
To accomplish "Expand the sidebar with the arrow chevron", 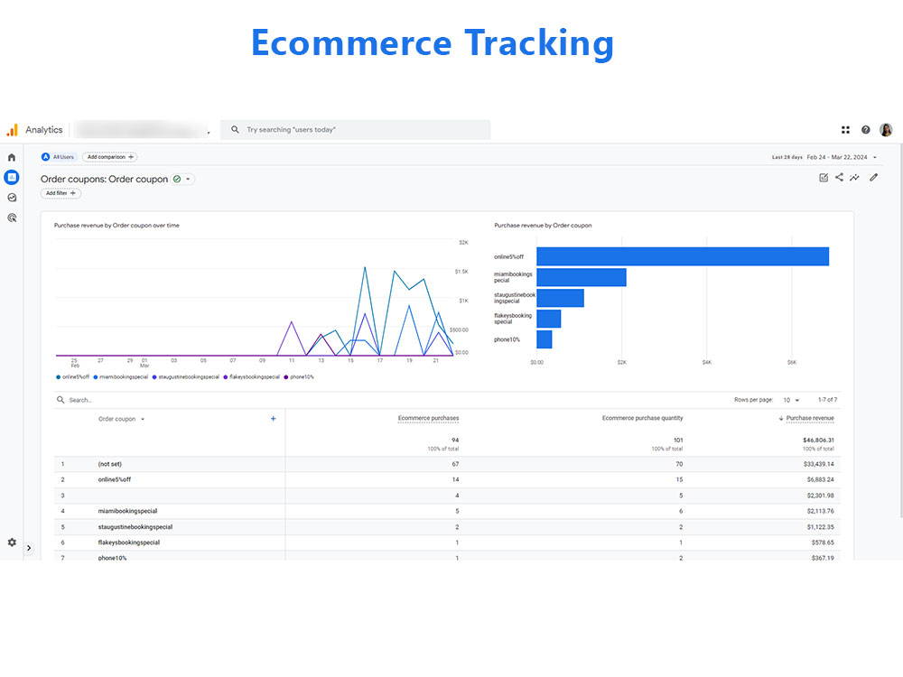I will tap(29, 548).
